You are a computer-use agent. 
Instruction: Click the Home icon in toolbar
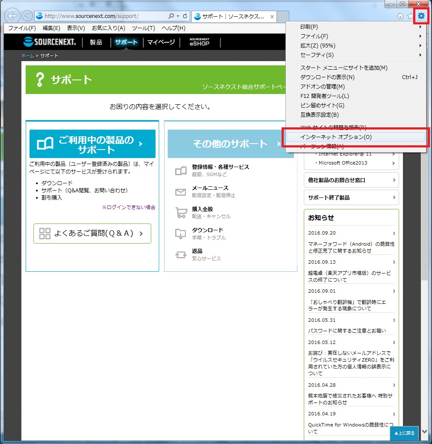400,16
